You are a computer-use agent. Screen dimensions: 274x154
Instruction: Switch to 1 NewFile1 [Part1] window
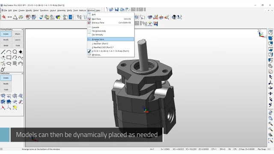coord(111,44)
